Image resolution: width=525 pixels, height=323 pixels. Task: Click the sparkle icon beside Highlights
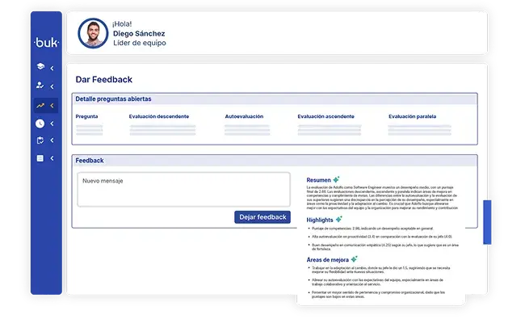(x=339, y=219)
